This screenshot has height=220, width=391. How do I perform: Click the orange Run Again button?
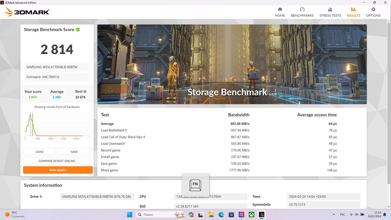coord(58,170)
